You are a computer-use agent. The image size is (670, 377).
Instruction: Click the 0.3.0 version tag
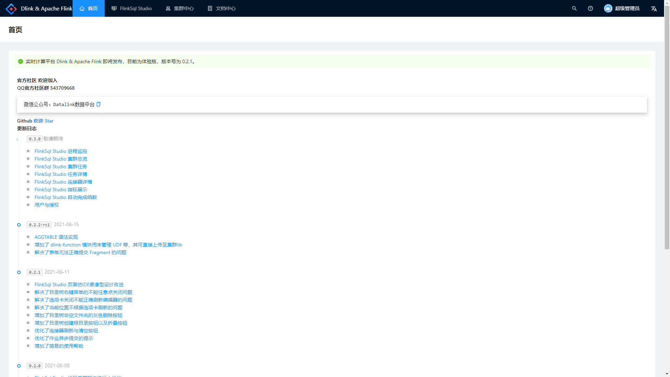click(x=35, y=139)
